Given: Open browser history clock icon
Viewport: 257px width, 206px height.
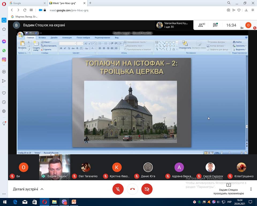Looking at the screenshot, I should point(4,102).
